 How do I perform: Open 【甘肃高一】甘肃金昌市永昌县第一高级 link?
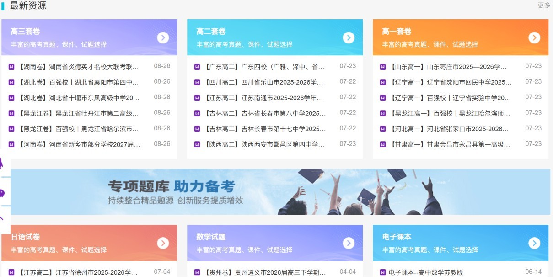pos(450,145)
